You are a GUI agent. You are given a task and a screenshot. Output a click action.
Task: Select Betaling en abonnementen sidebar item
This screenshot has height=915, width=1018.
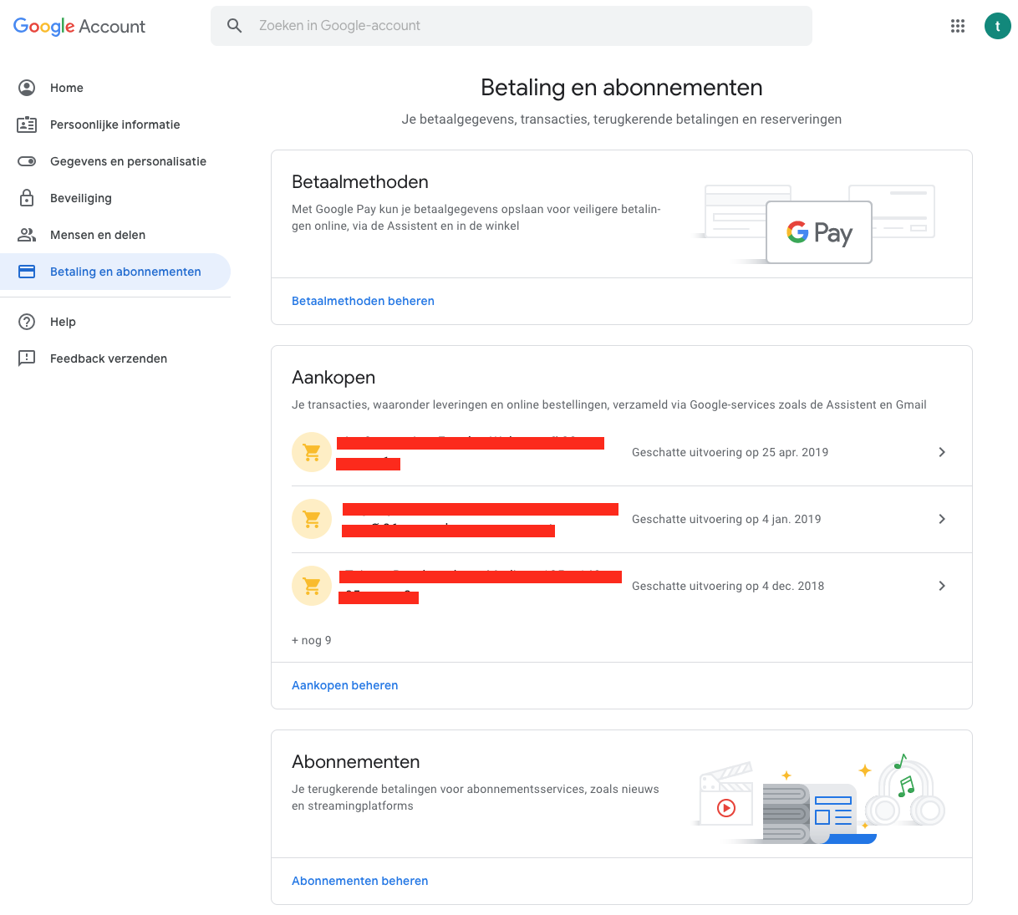pos(125,272)
